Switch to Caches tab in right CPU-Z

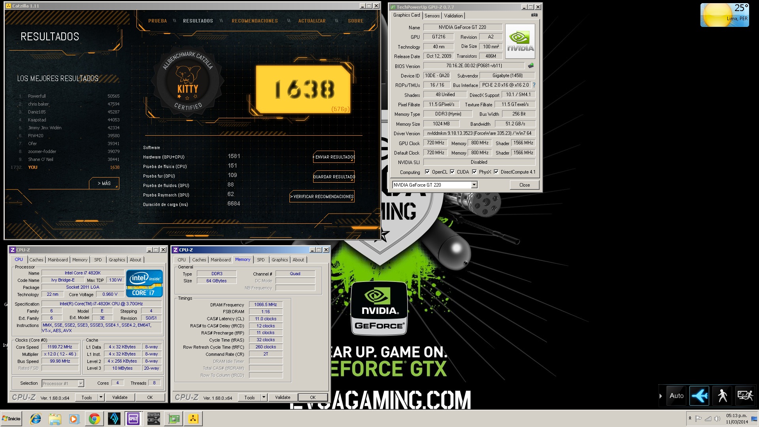click(x=199, y=260)
